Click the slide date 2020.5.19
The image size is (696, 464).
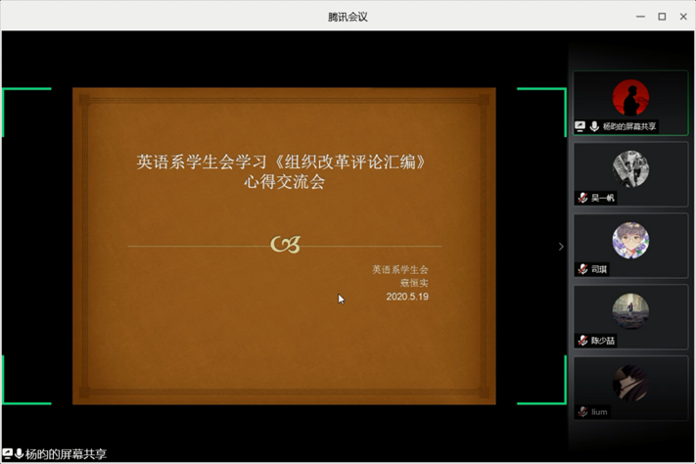click(407, 297)
